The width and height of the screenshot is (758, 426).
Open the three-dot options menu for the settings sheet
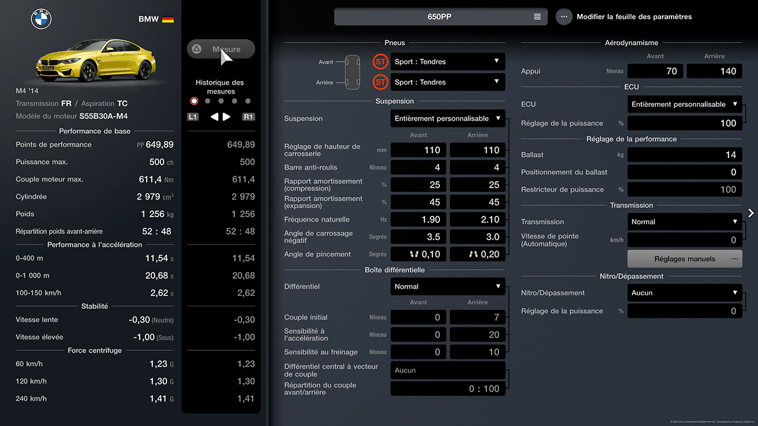(x=564, y=17)
